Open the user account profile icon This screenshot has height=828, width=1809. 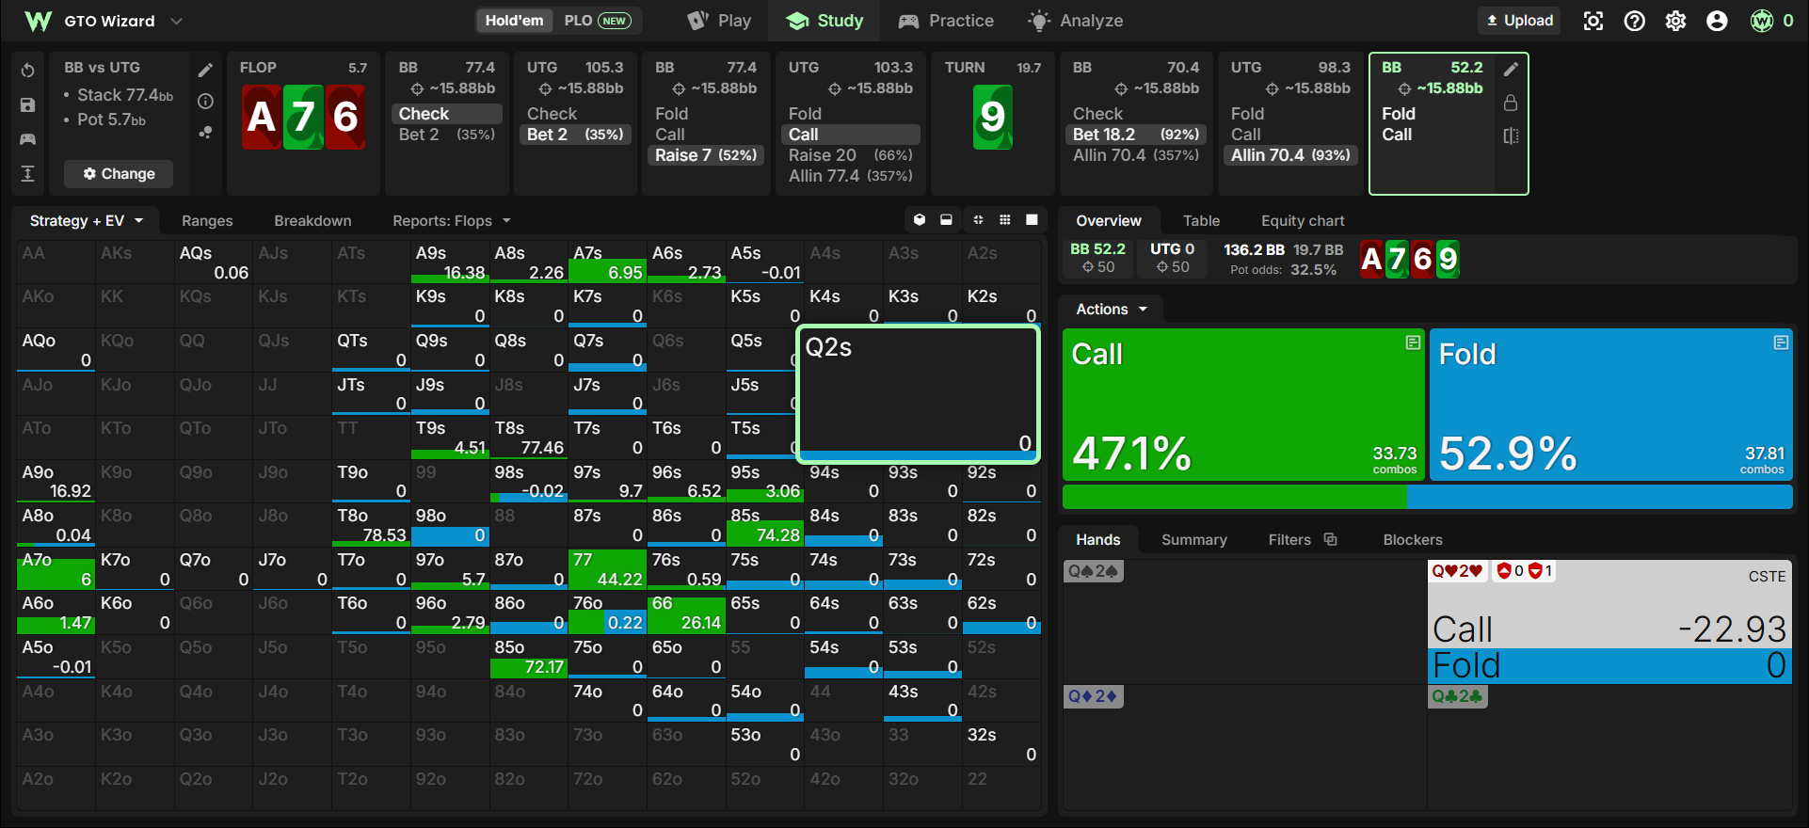click(1718, 21)
